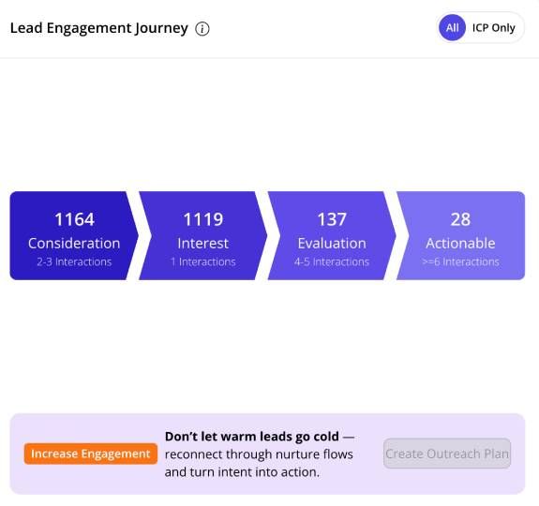Click the 137 count number
This screenshot has height=506, width=539.
click(332, 219)
